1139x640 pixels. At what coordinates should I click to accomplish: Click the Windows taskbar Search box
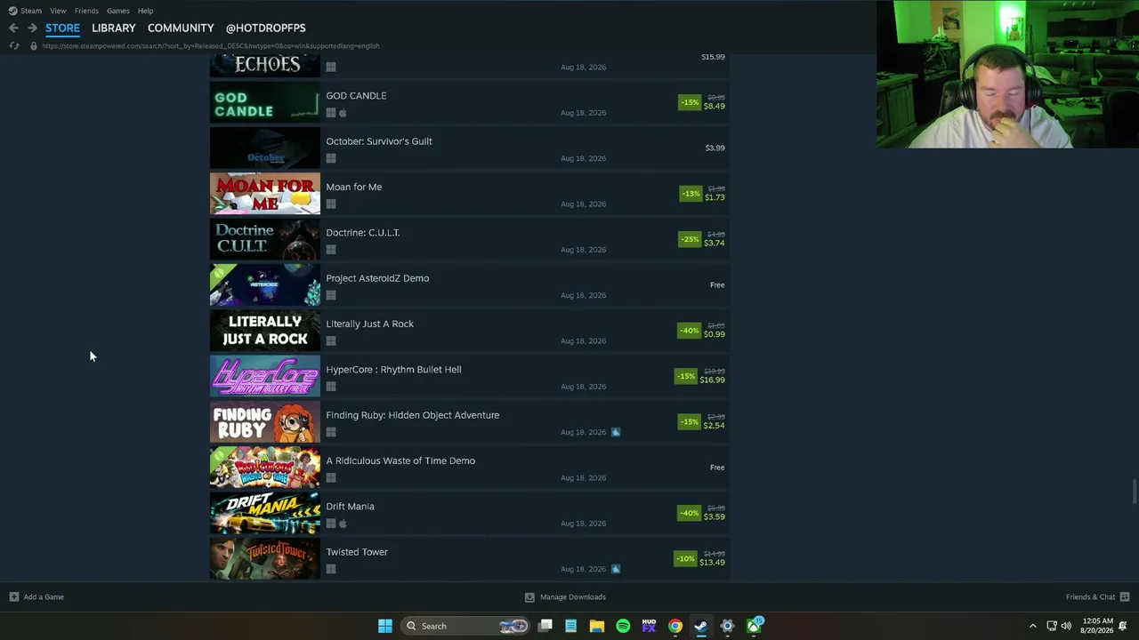(466, 626)
